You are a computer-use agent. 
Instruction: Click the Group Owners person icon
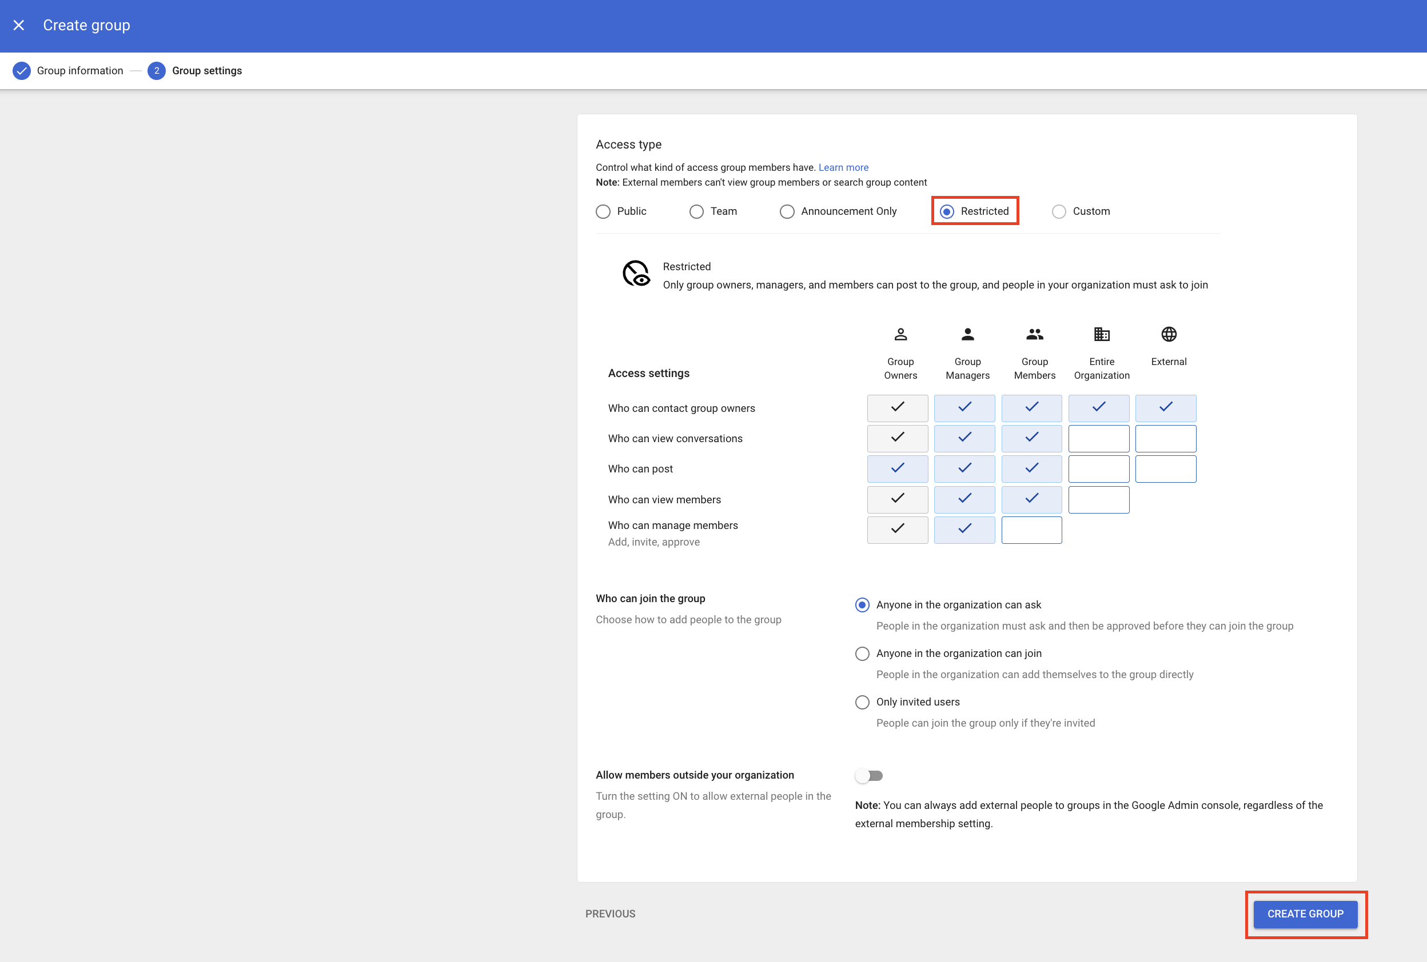(900, 334)
